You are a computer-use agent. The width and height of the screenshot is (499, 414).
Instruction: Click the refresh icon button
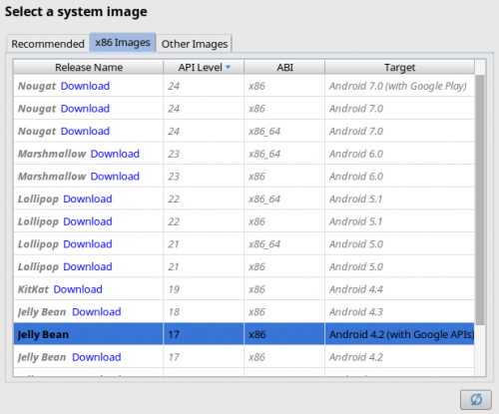coord(476,399)
